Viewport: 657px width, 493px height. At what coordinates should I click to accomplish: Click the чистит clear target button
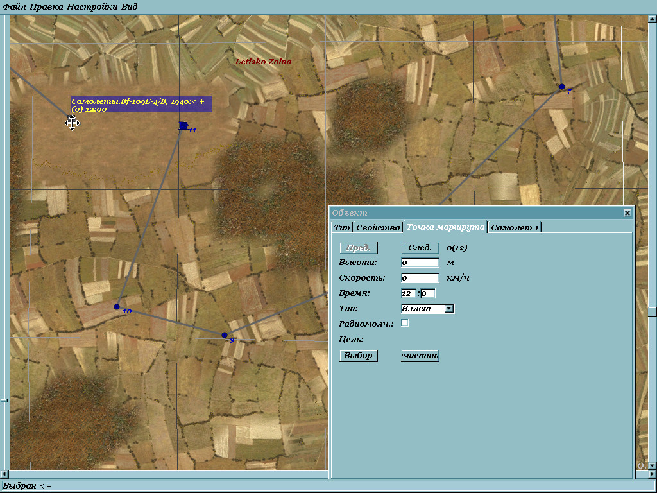coord(420,356)
